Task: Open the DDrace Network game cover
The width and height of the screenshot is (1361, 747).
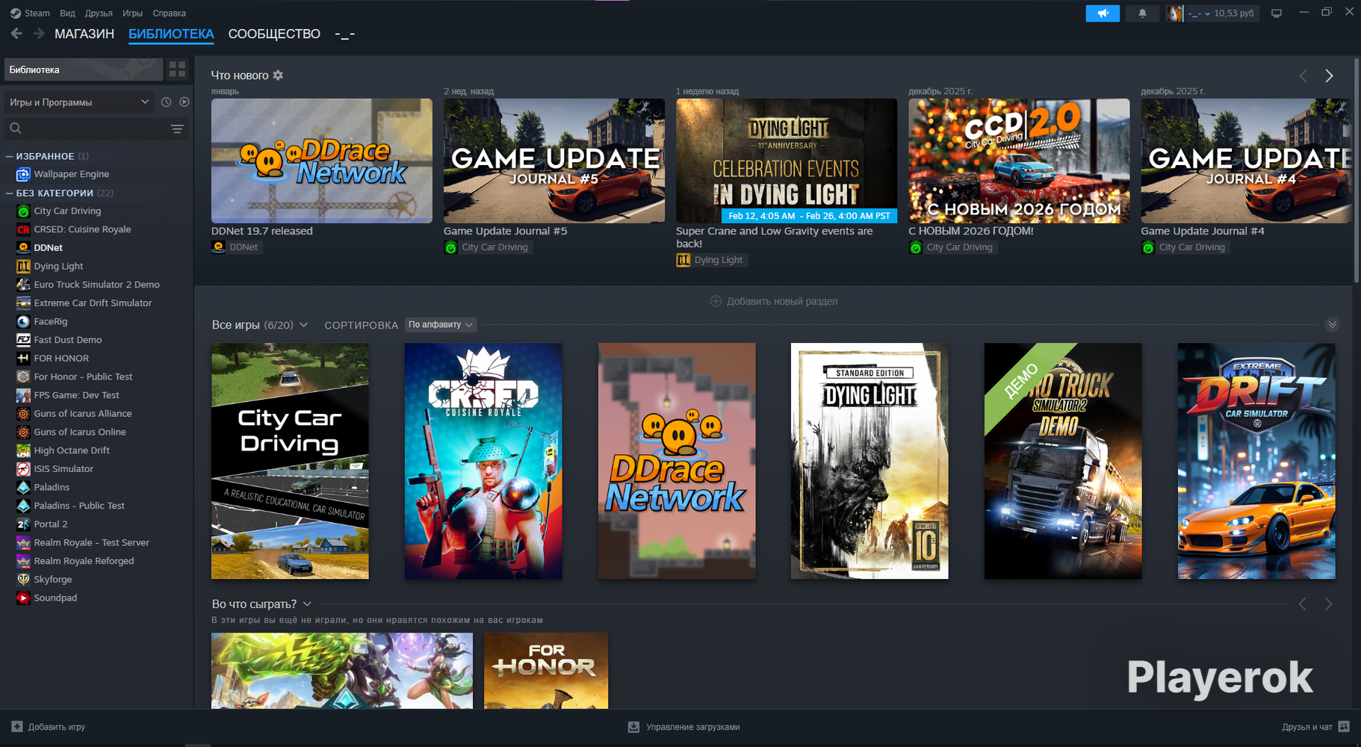Action: tap(677, 461)
